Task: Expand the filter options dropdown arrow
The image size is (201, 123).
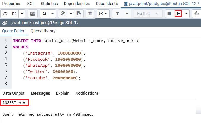Action: click(127, 13)
